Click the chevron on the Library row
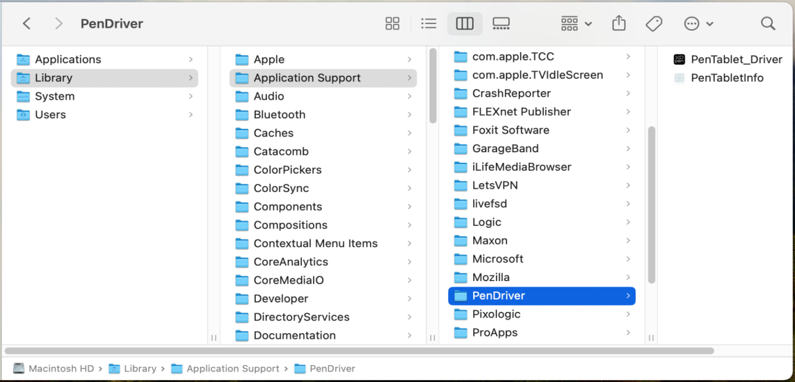Viewport: 795px width, 382px height. [191, 78]
